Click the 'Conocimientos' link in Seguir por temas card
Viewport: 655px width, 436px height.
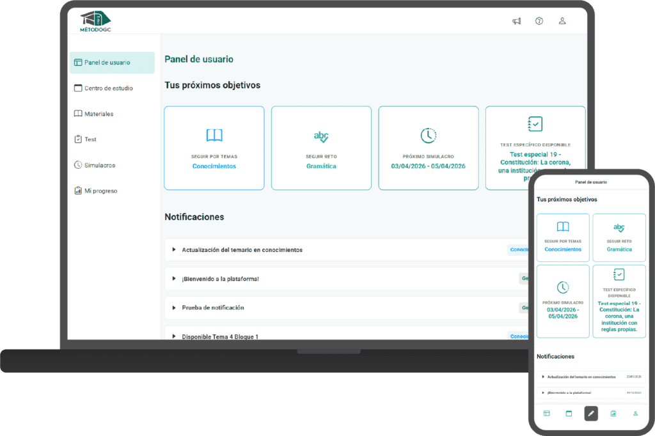214,166
